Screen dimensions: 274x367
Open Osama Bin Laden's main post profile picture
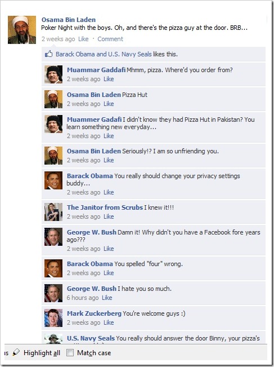click(x=22, y=30)
